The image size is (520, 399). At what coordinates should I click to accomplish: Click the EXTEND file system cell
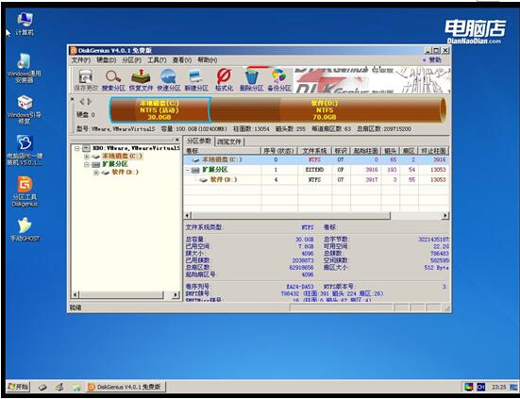(x=314, y=170)
